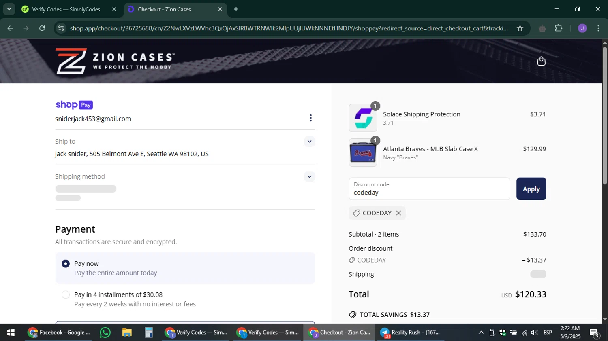Open the Calculator taskbar icon
The width and height of the screenshot is (608, 341).
pos(149,333)
